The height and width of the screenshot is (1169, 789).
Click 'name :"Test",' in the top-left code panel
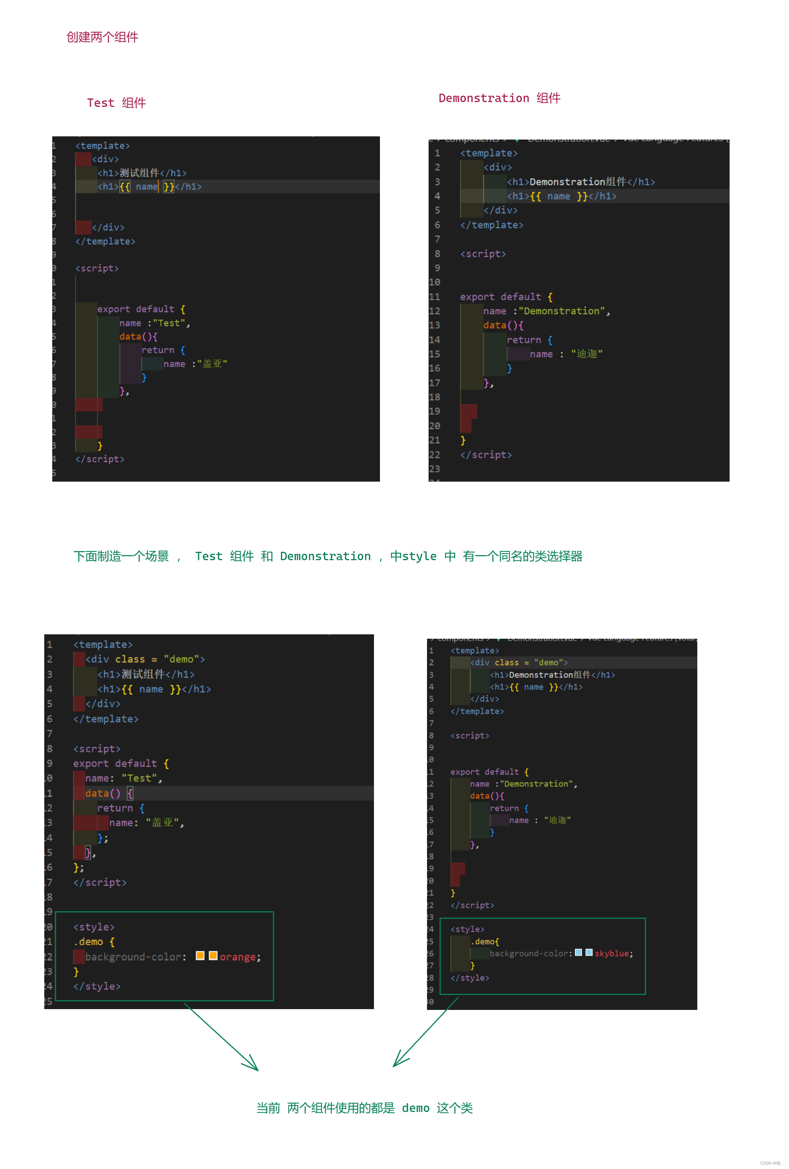pyautogui.click(x=155, y=323)
